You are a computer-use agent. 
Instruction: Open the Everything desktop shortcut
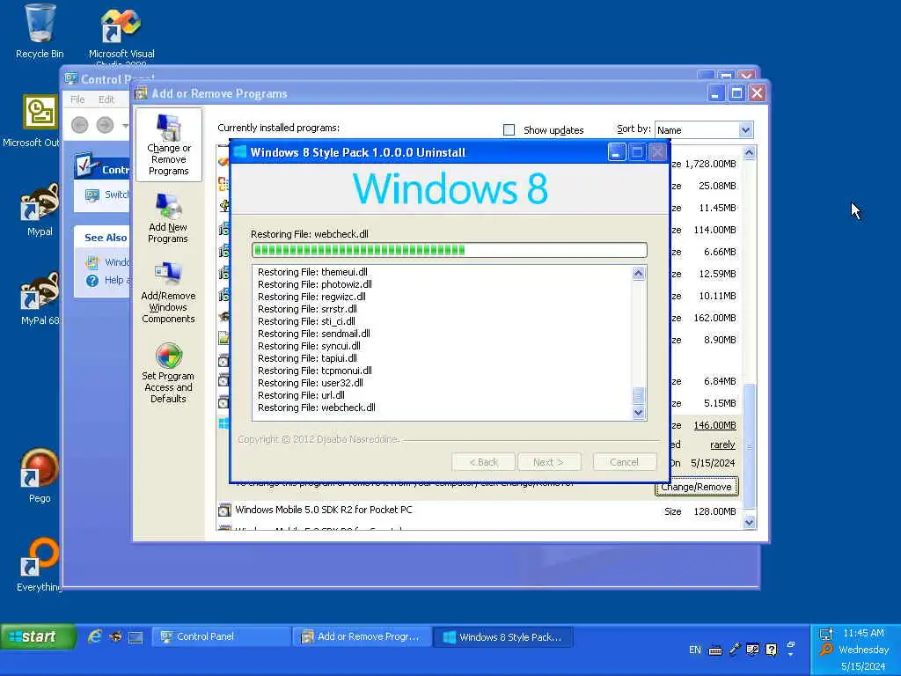click(x=40, y=564)
